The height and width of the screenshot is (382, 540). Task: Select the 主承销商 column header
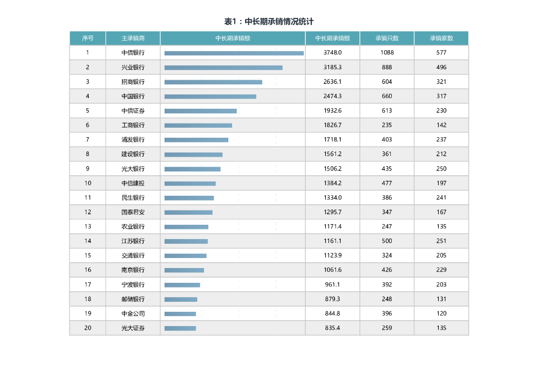point(133,38)
